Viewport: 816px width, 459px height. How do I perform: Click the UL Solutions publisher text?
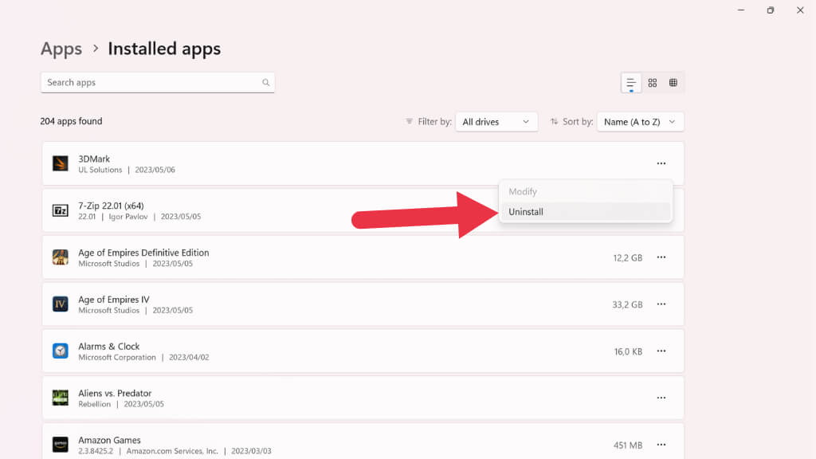pos(100,170)
